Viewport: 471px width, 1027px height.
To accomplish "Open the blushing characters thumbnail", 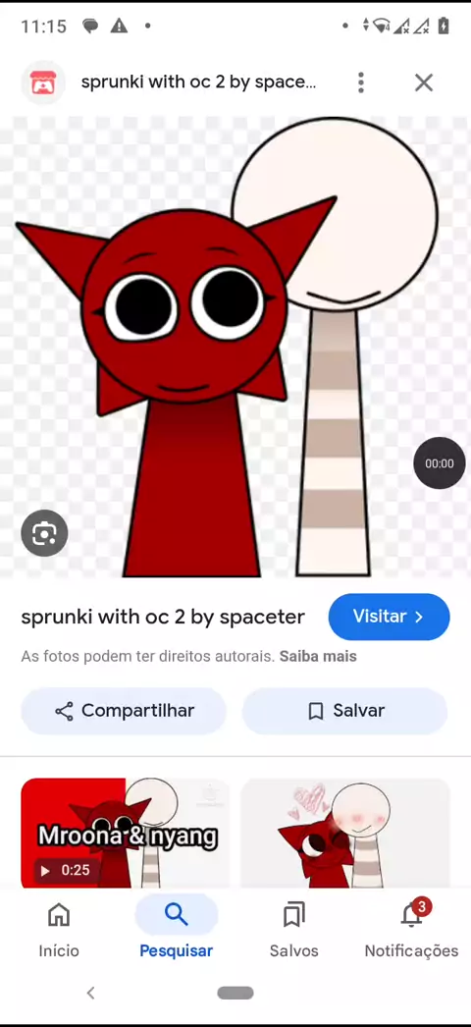I will (x=344, y=834).
